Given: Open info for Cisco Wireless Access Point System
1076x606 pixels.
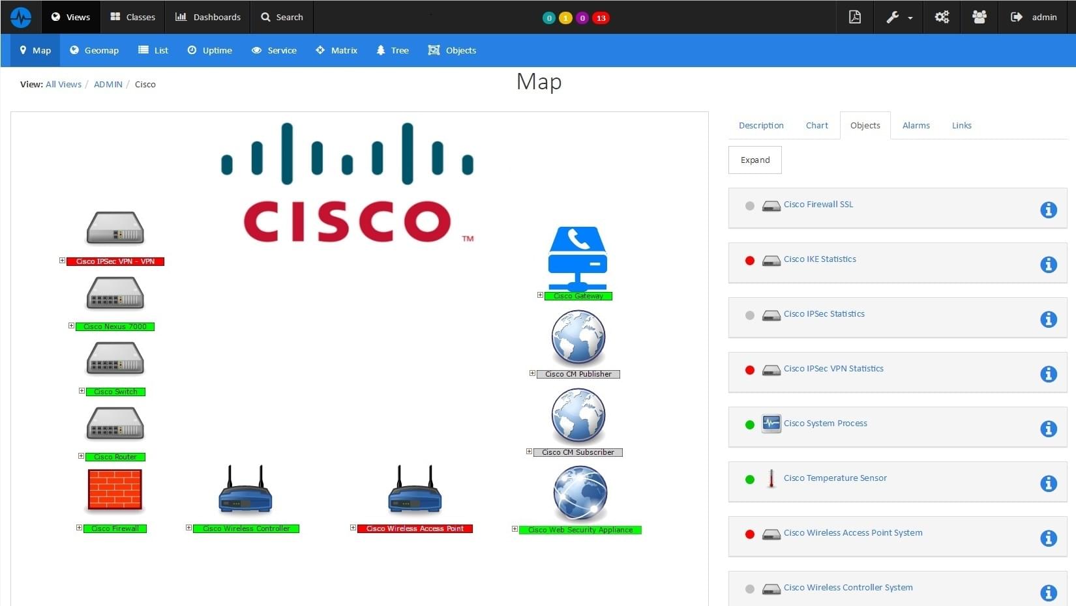Looking at the screenshot, I should [1048, 538].
